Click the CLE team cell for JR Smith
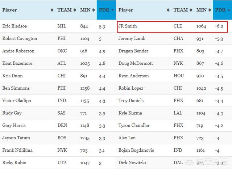The image size is (232, 169). point(178,26)
